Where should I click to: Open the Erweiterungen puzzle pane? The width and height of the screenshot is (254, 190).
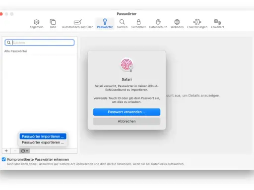[197, 24]
